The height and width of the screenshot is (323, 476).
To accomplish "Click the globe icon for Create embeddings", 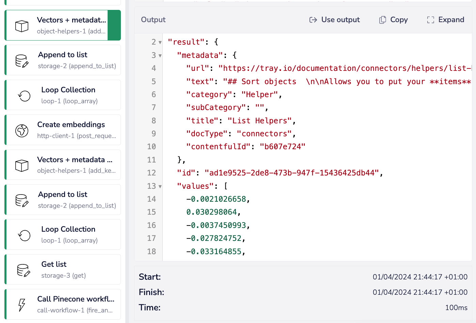I will pos(22,130).
